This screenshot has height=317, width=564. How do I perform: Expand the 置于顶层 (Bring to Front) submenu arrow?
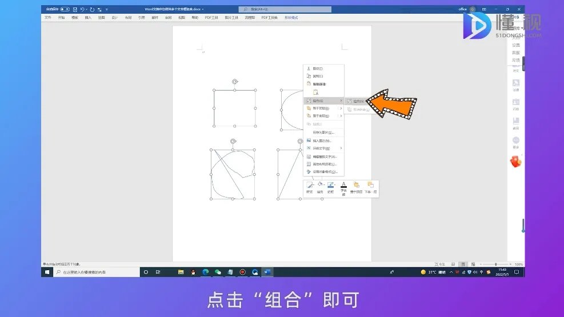pyautogui.click(x=341, y=108)
